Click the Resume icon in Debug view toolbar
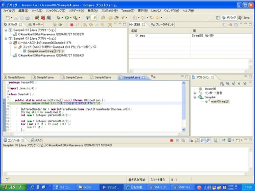Screen dimensions: 255x191 coord(60,25)
